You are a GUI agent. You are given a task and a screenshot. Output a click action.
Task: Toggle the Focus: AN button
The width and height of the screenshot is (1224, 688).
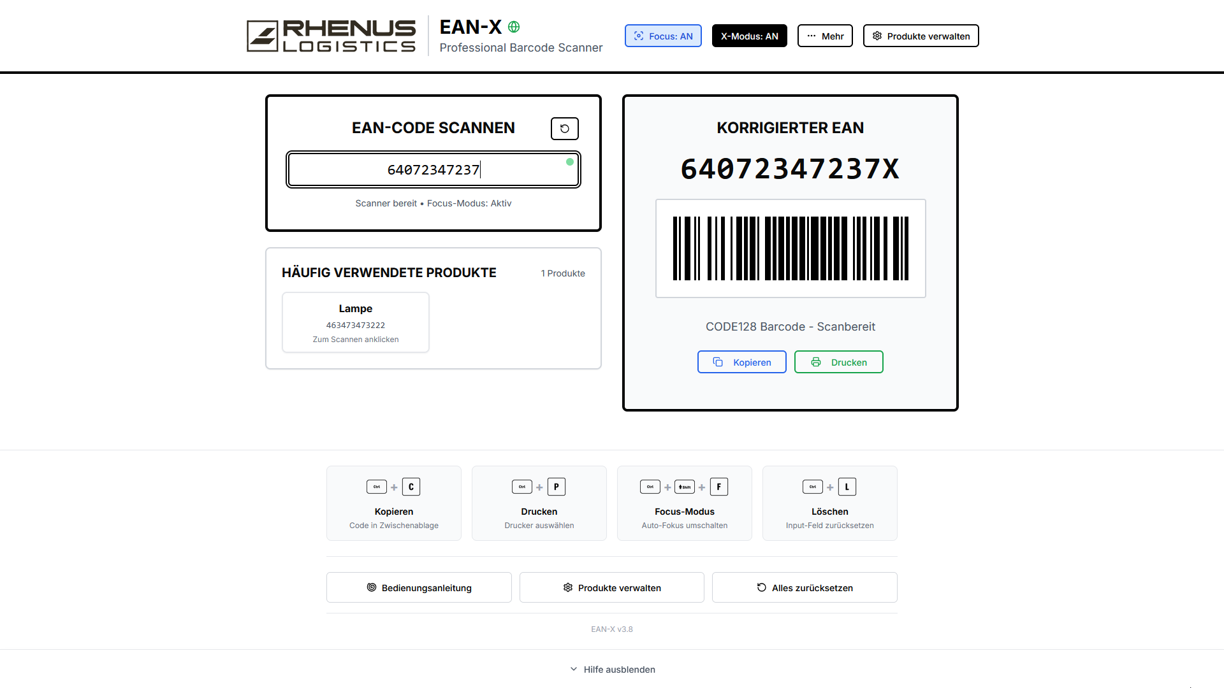[663, 36]
